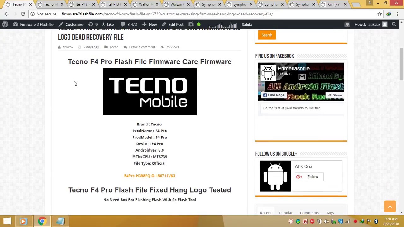Click the browser extension icon beside bookmark star

pyautogui.click(x=389, y=14)
